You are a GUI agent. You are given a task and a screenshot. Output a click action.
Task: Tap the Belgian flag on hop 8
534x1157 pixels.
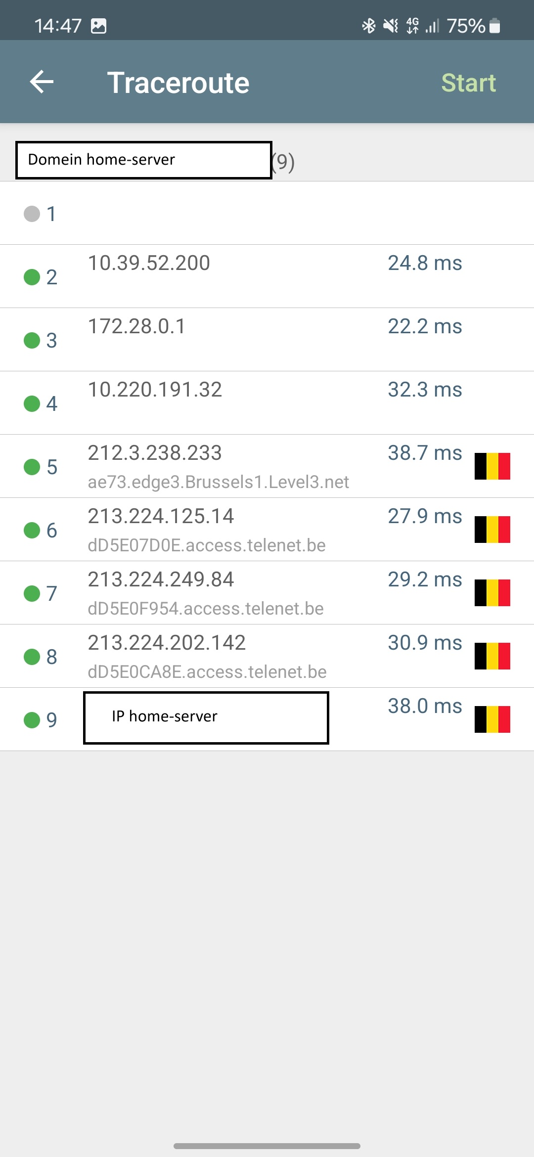(492, 656)
